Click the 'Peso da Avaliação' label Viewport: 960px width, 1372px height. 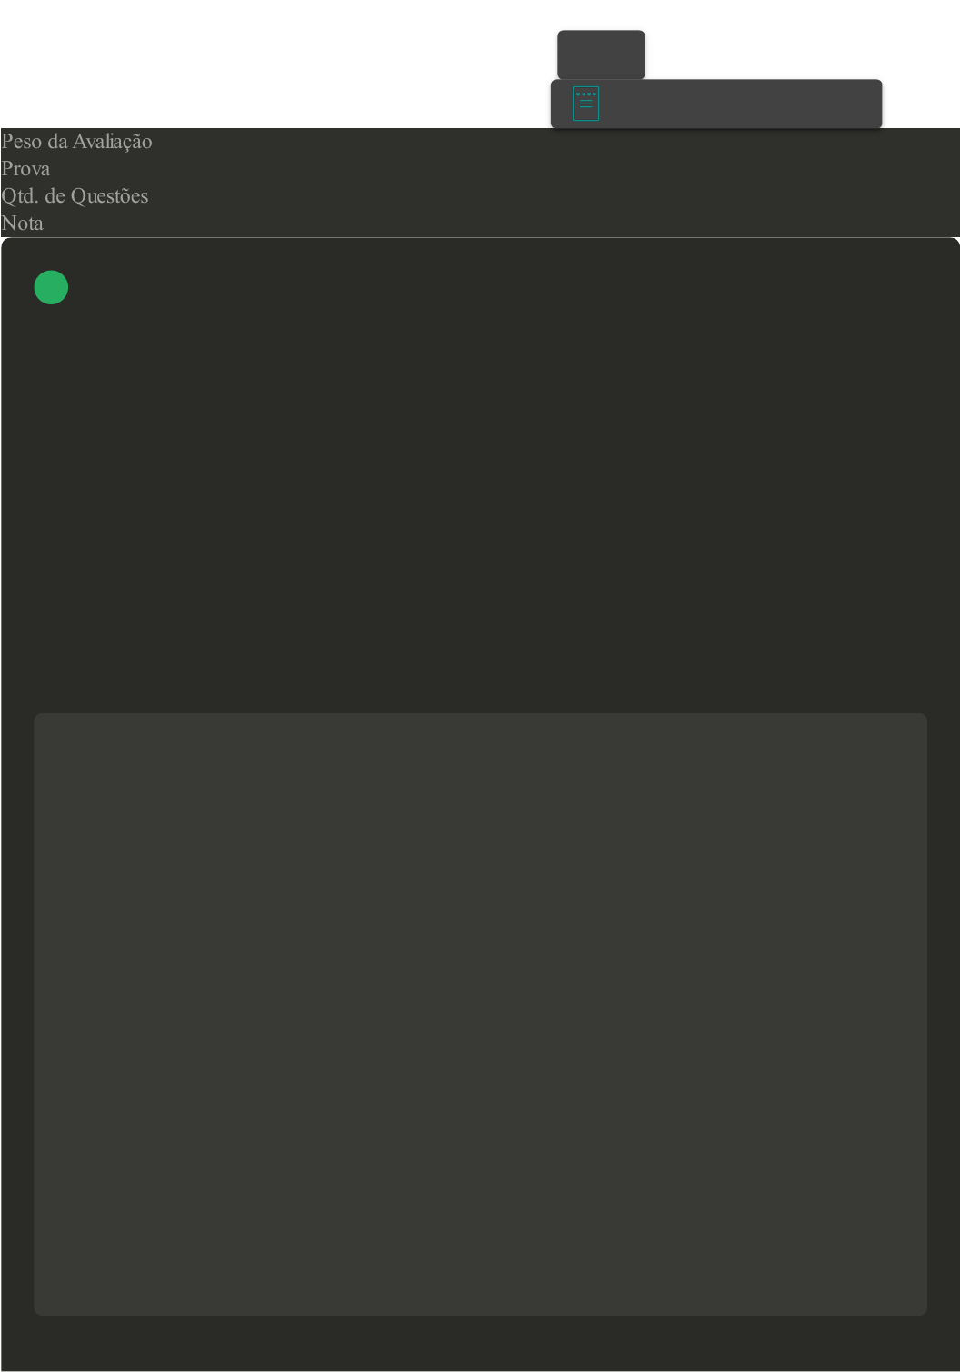tap(76, 142)
